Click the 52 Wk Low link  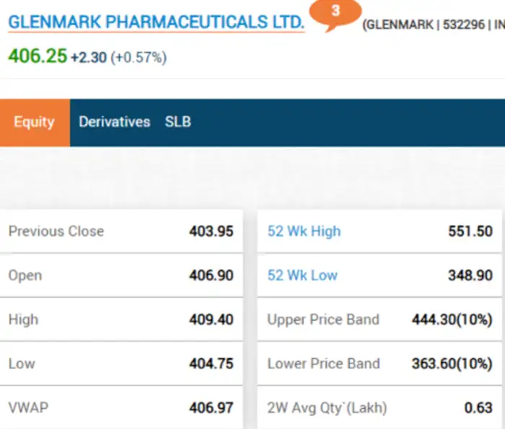click(302, 275)
